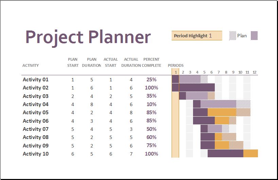Click the Activity 01 name cell
278x180 pixels.
pos(36,80)
